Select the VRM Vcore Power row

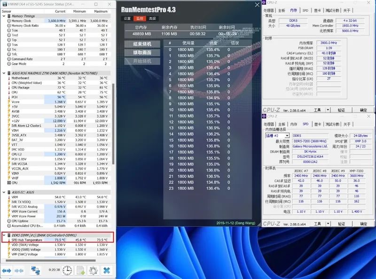pyautogui.click(x=57, y=216)
